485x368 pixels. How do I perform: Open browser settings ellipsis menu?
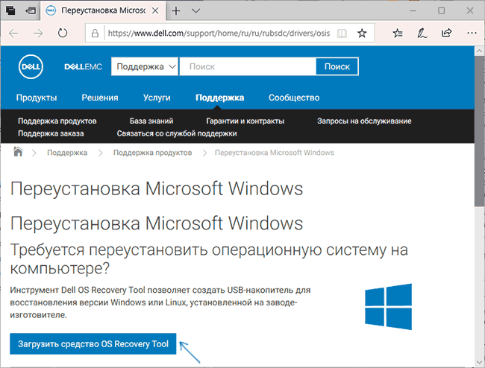click(x=470, y=34)
